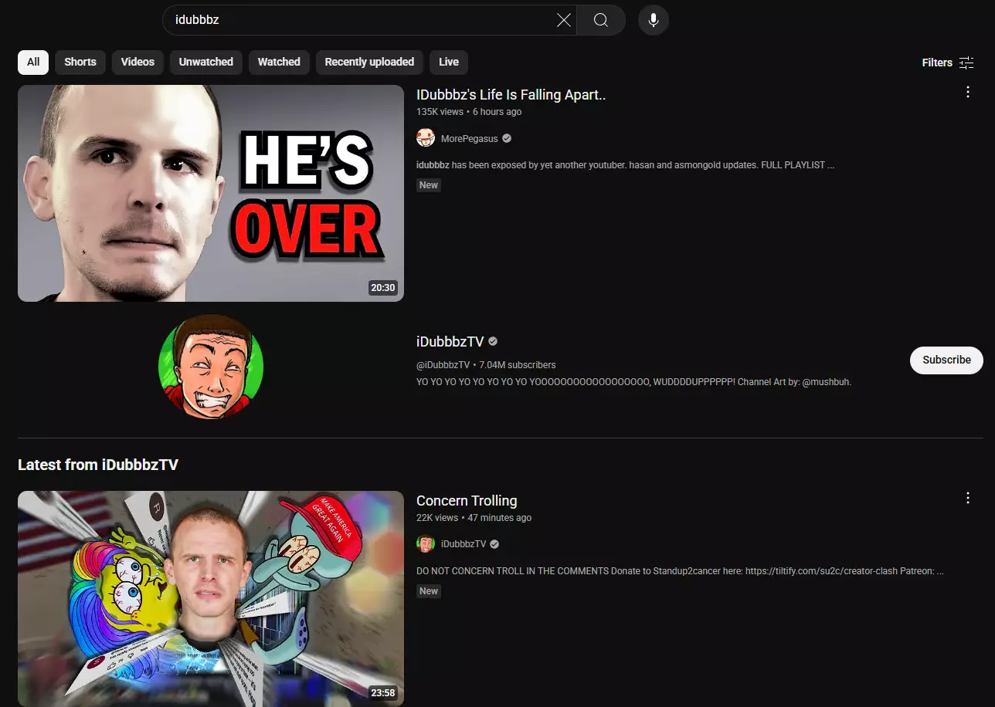Select the Watched filter chip
Image resolution: width=995 pixels, height=707 pixels.
click(x=279, y=63)
